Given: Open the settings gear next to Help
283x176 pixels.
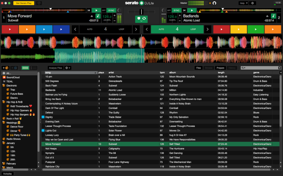Looking at the screenshot, I should click(252, 3).
